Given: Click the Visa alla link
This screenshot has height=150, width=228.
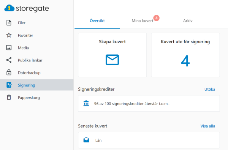Looking at the screenshot, I should 208,126.
